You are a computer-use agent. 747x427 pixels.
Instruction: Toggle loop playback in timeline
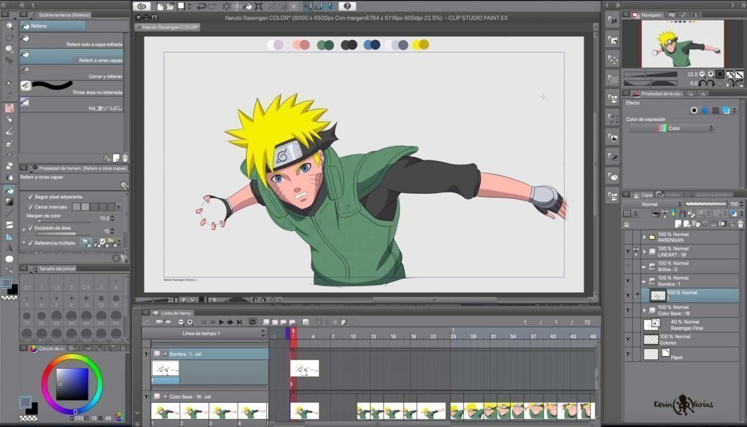pyautogui.click(x=252, y=322)
